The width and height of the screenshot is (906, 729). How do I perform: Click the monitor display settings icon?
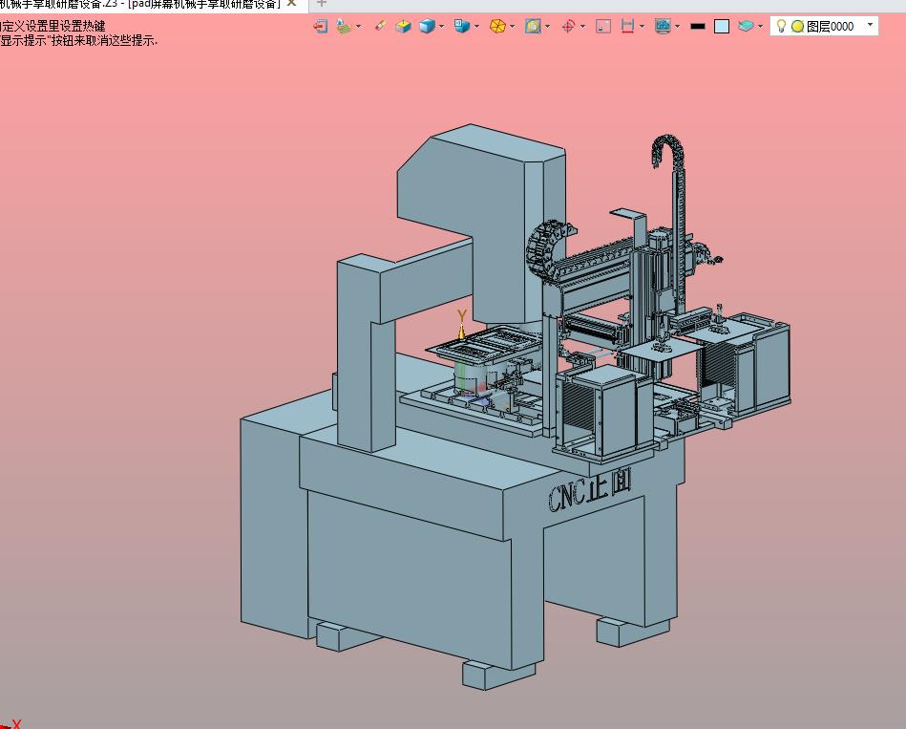tap(663, 26)
